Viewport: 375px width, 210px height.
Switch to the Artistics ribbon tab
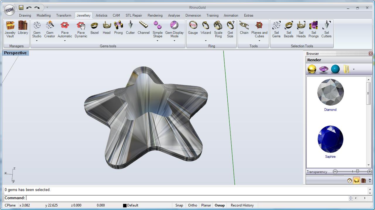(101, 15)
